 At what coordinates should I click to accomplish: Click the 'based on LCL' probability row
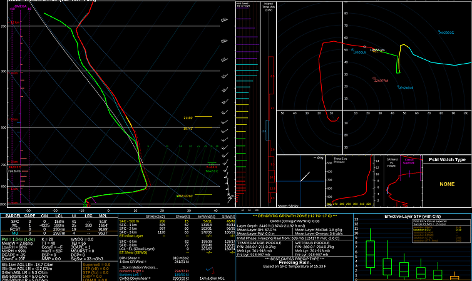(438, 230)
